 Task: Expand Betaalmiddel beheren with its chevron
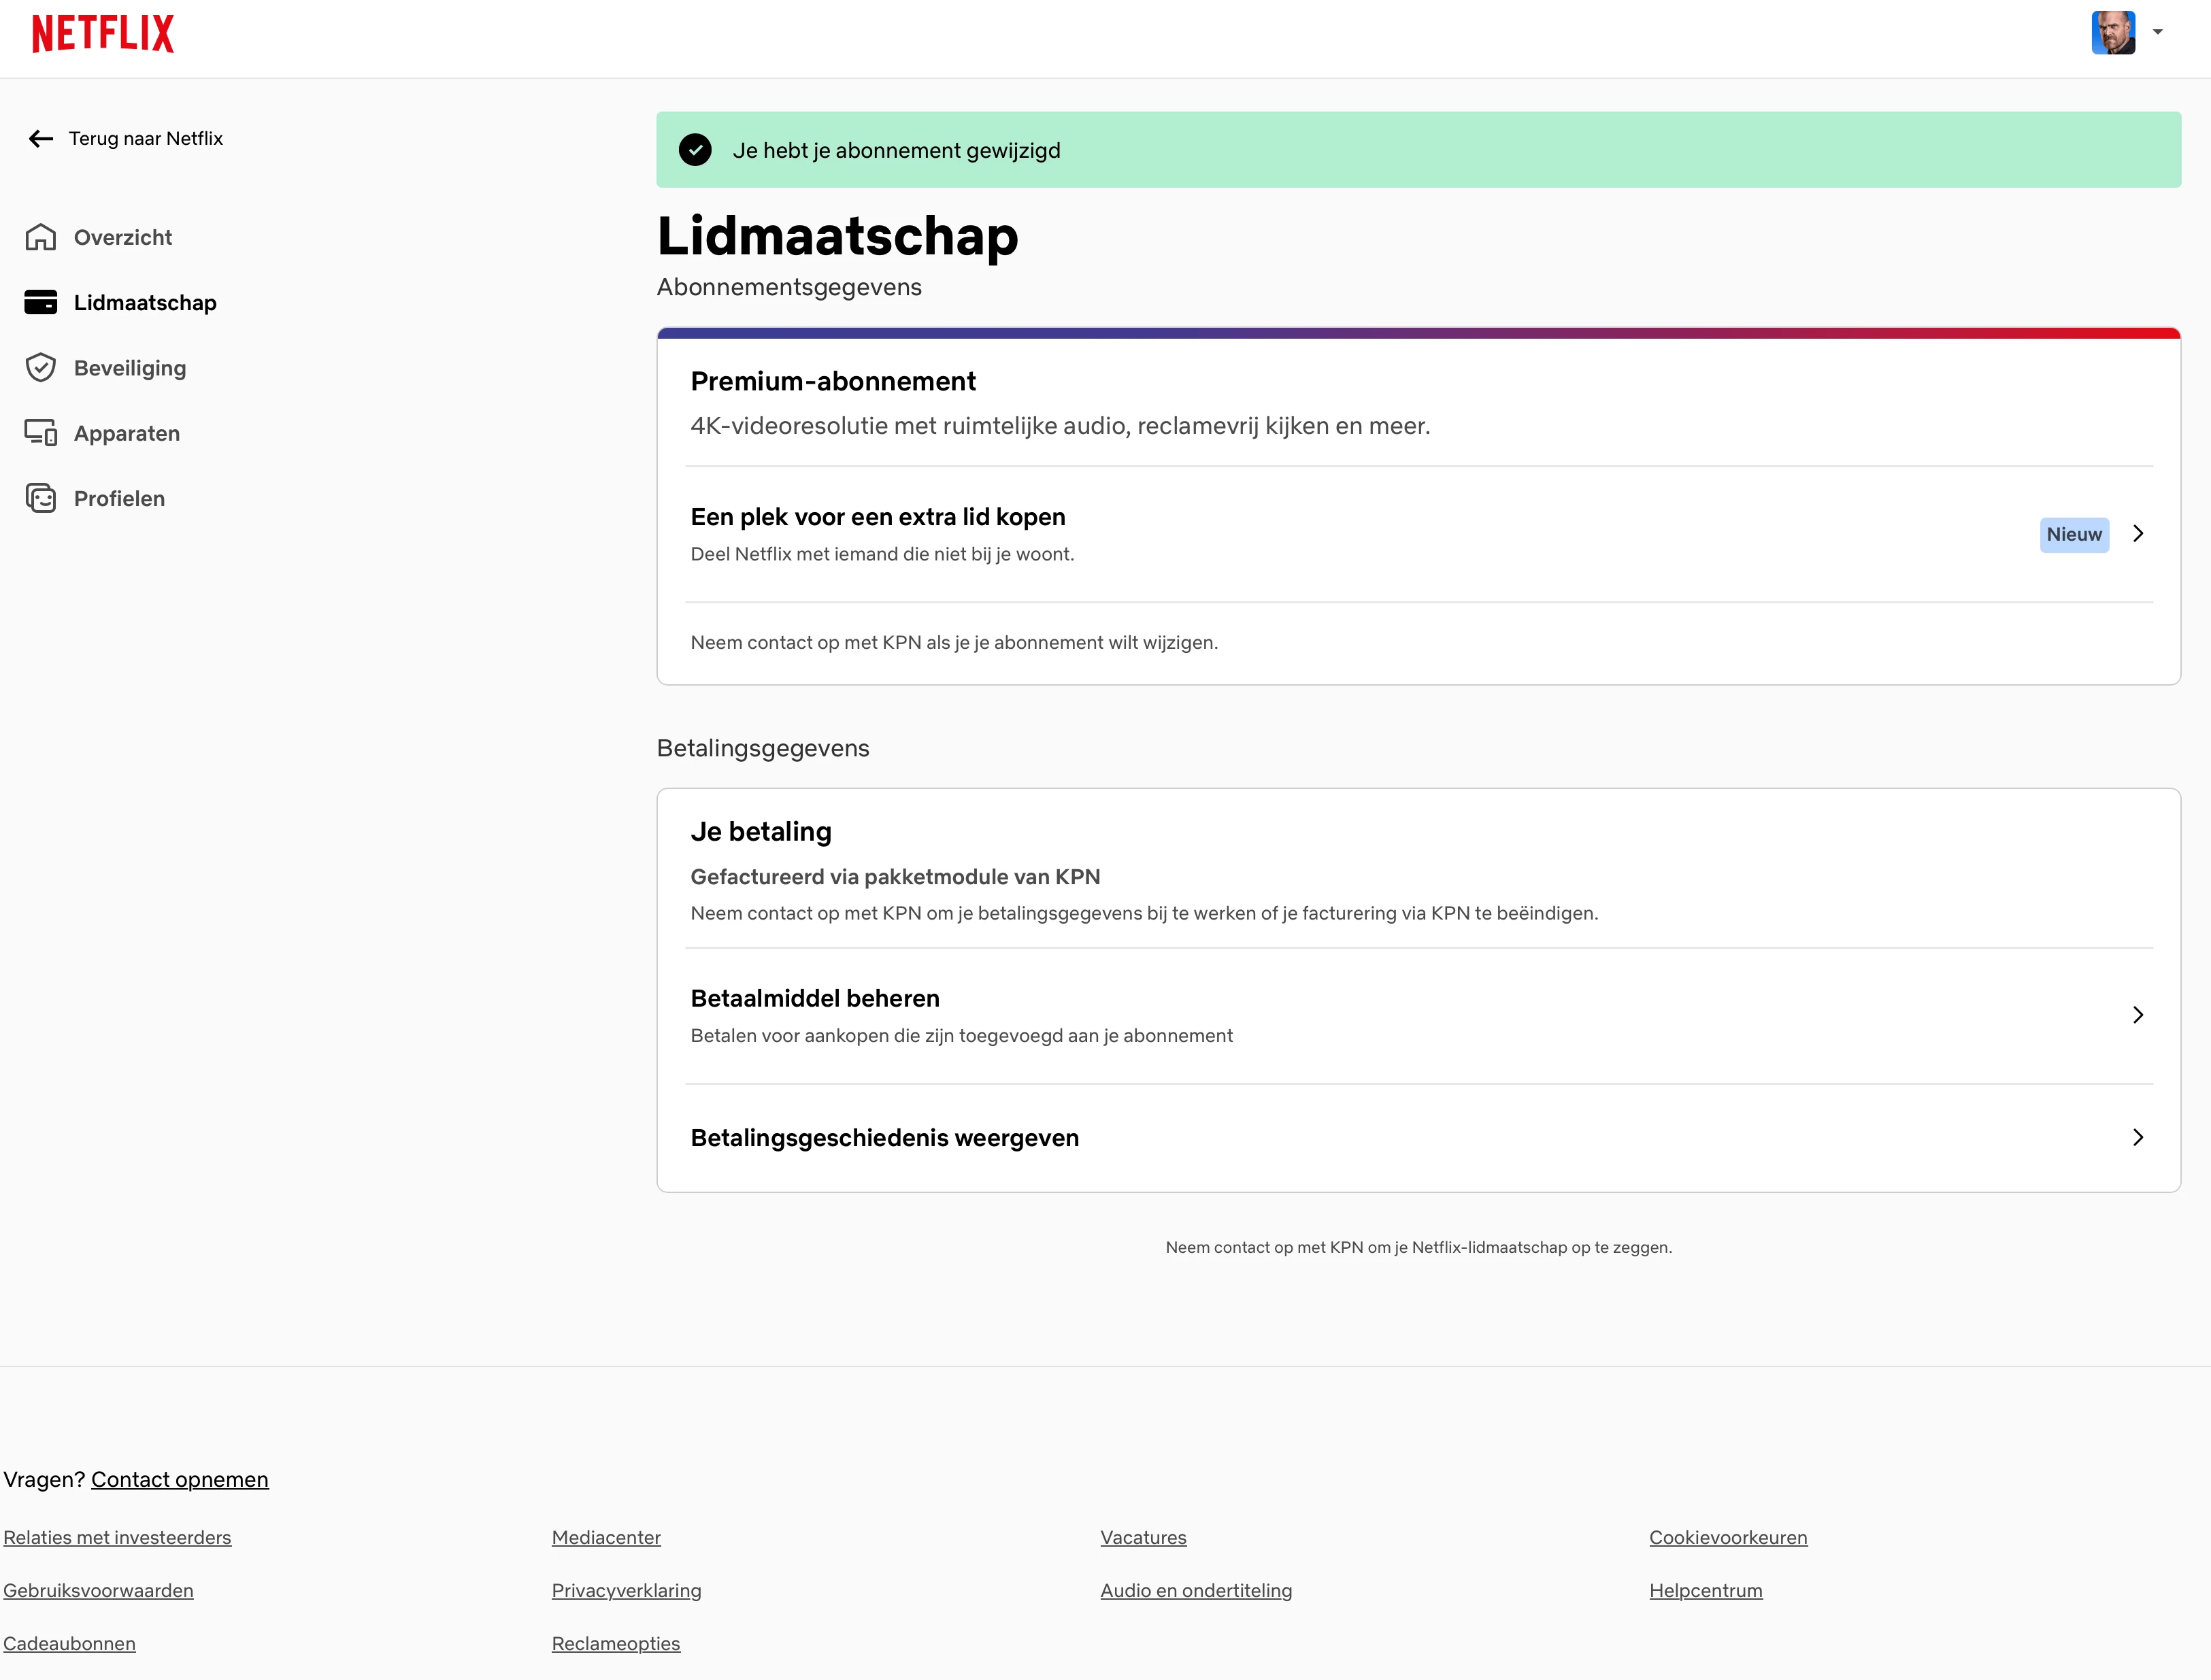(x=2138, y=1015)
